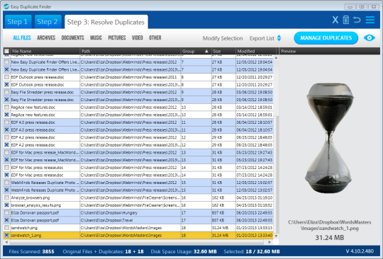Filter by Other
This screenshot has width=383, height=259.
[x=155, y=38]
